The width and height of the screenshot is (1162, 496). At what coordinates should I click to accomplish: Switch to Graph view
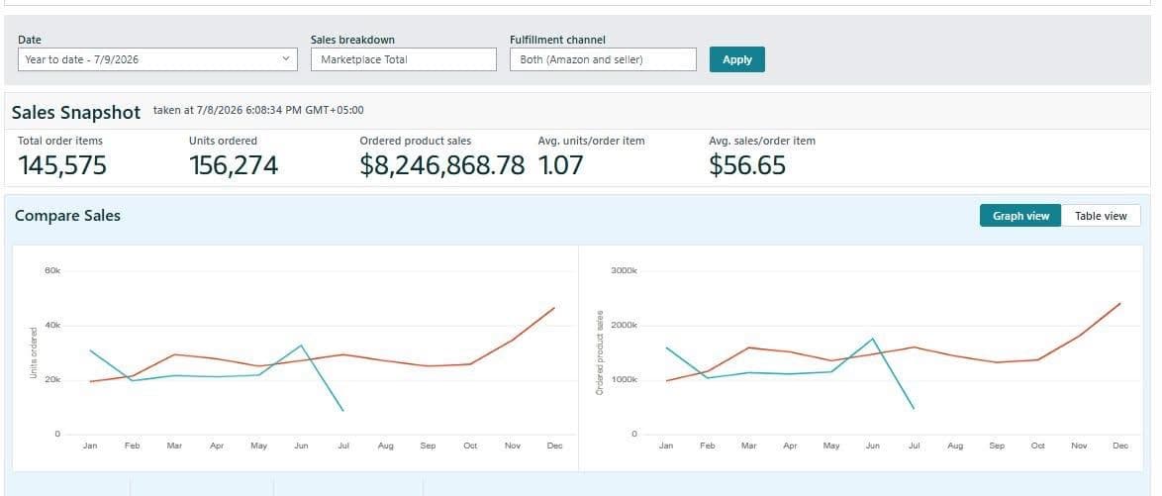1020,216
